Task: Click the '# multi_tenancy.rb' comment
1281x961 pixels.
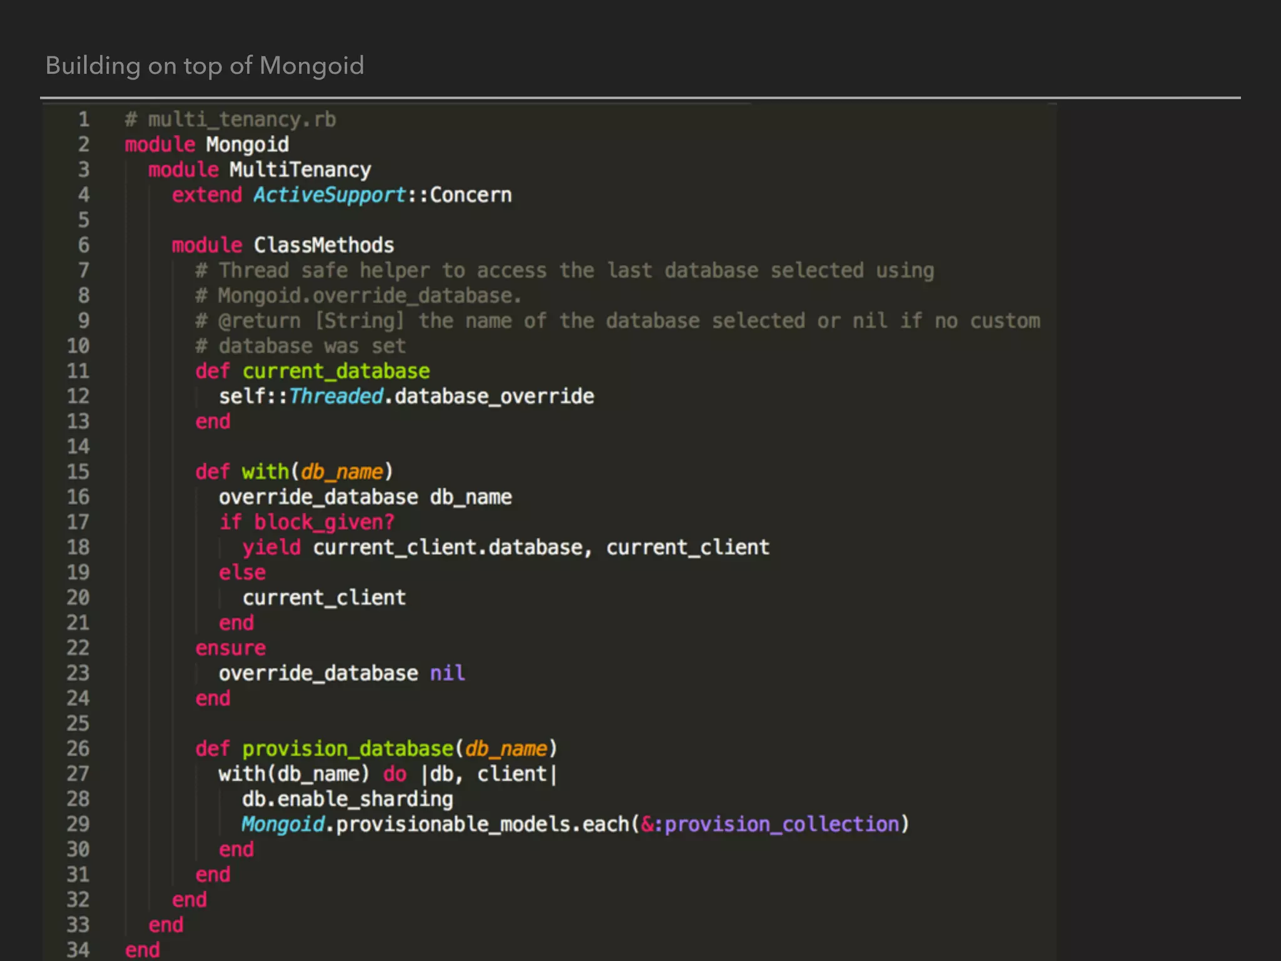Action: click(231, 119)
